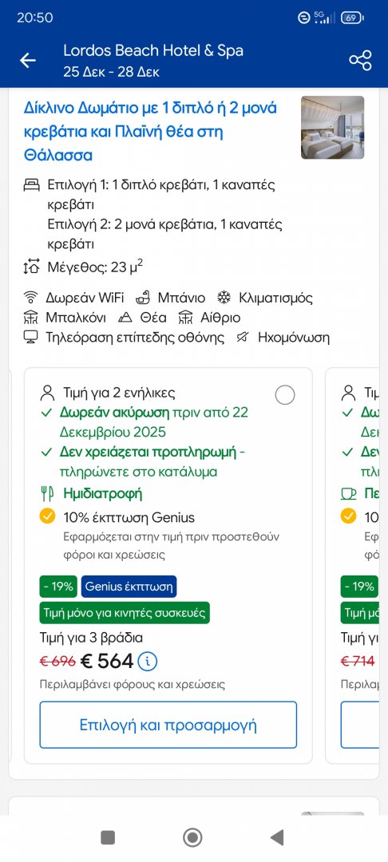Tap the back arrow in header
This screenshot has width=388, height=862.
pyautogui.click(x=27, y=61)
